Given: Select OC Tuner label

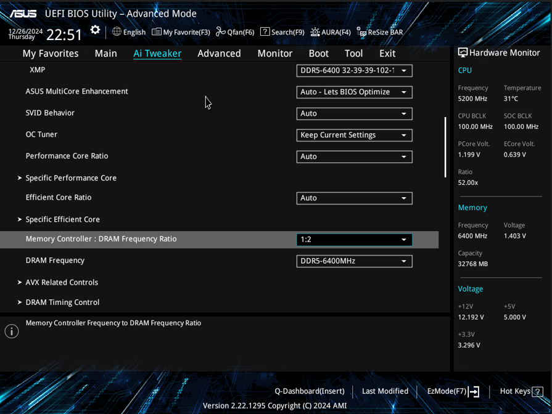Looking at the screenshot, I should 41,134.
